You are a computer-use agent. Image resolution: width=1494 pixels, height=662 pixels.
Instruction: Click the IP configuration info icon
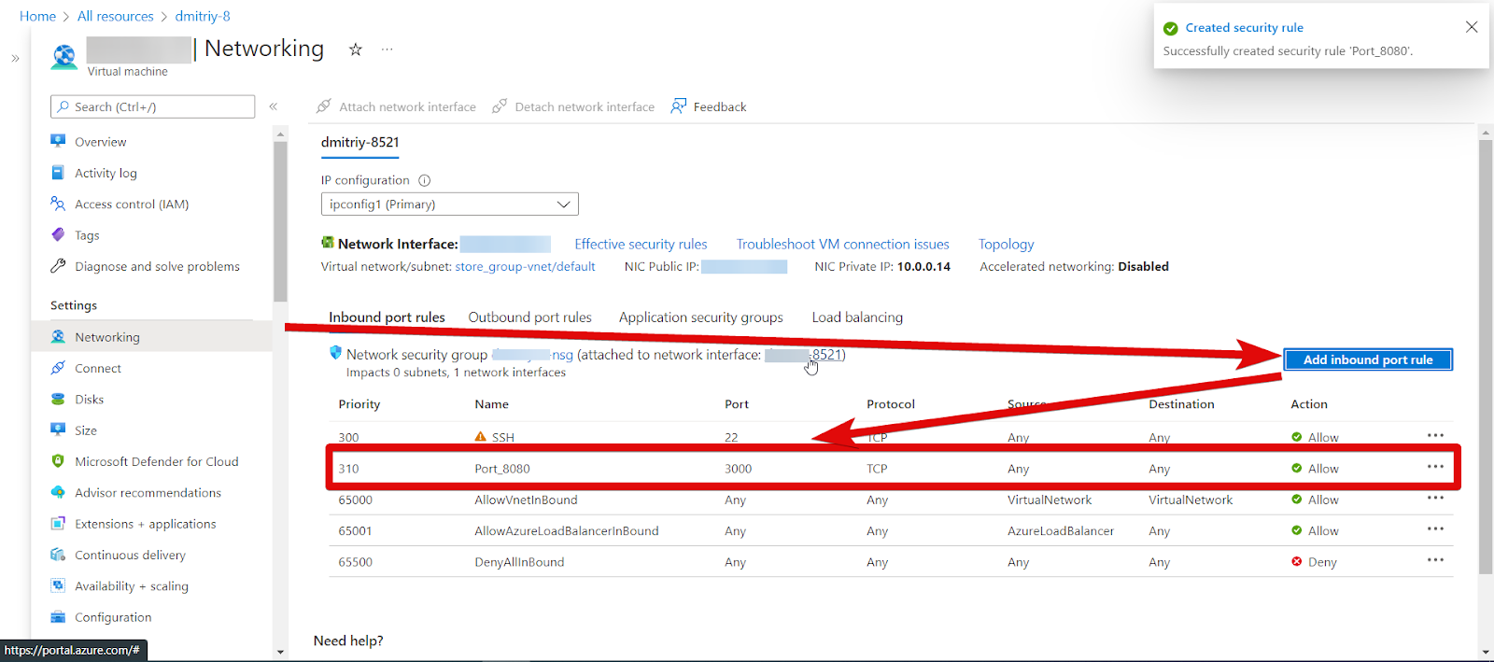click(424, 180)
